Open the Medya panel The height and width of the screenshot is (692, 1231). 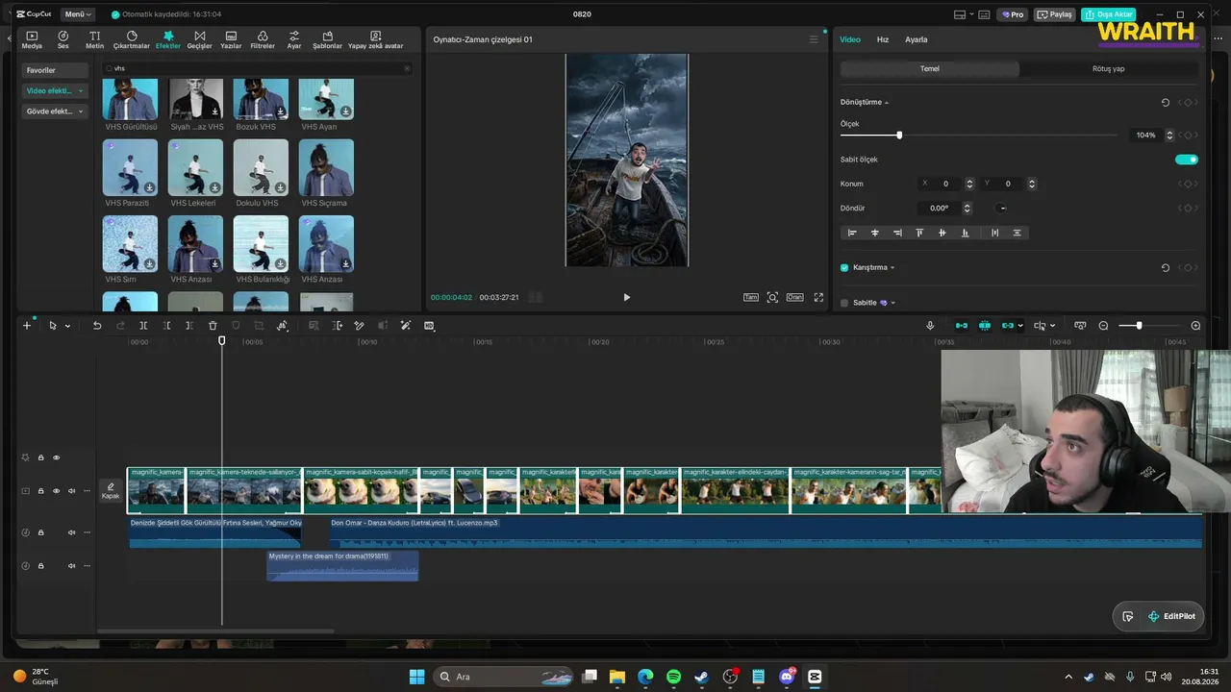click(x=32, y=39)
